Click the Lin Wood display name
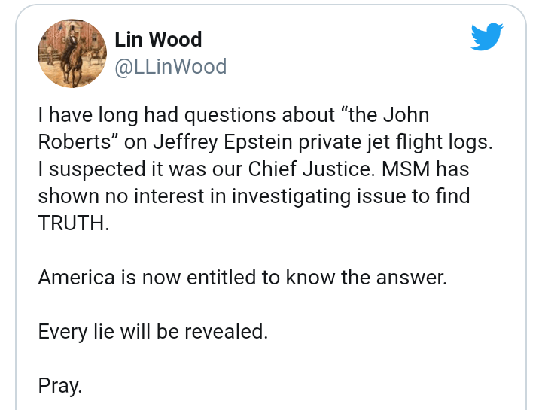Image resolution: width=542 pixels, height=410 pixels. click(158, 39)
